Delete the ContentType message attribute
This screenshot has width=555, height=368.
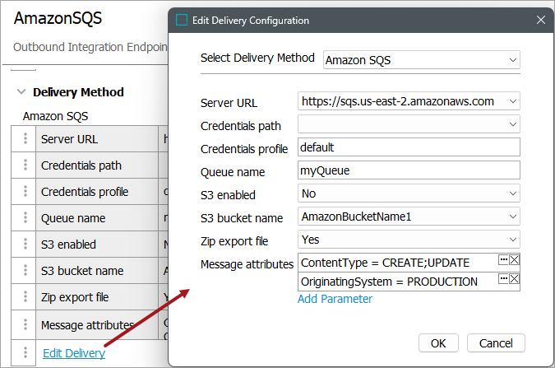(515, 259)
